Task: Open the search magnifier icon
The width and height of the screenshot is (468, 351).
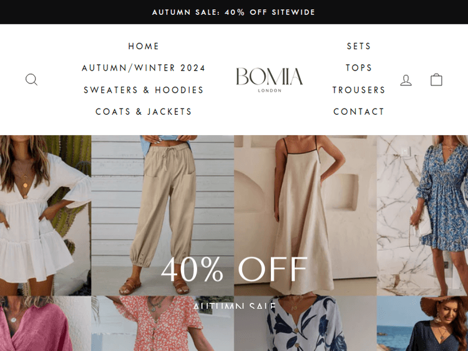Action: (31, 80)
